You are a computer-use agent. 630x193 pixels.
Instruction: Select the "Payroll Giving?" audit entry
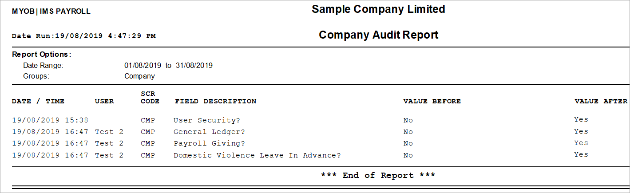(209, 143)
